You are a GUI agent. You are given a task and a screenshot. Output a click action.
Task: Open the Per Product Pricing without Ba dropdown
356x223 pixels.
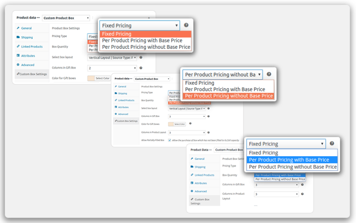223,75
